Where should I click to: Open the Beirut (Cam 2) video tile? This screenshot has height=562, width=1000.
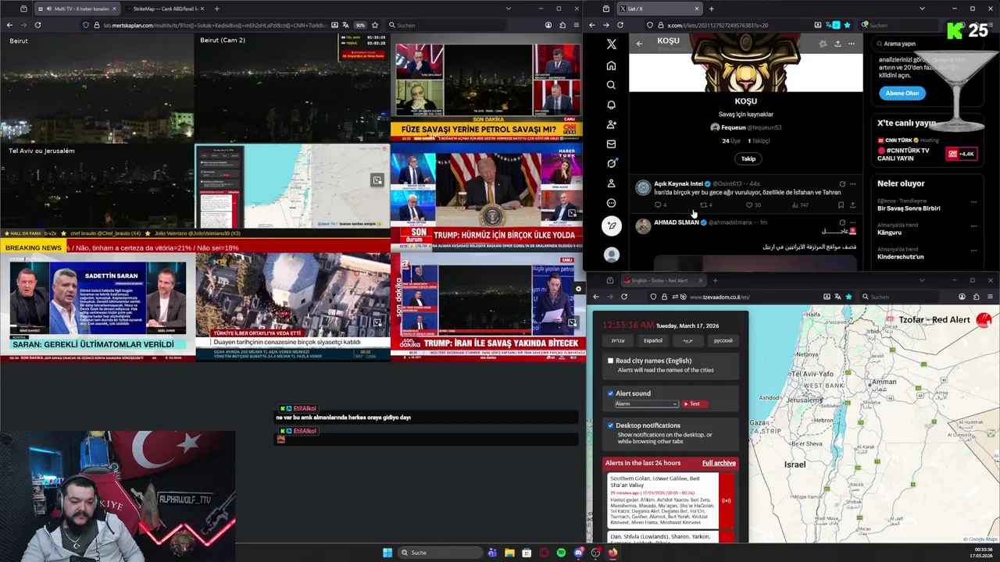coord(291,87)
